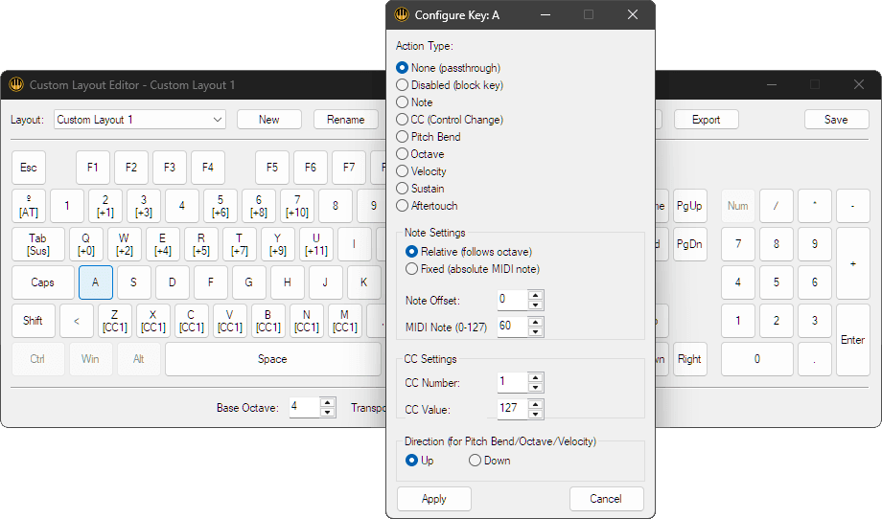The image size is (882, 519).
Task: Select the Sustain action type
Action: click(420, 189)
